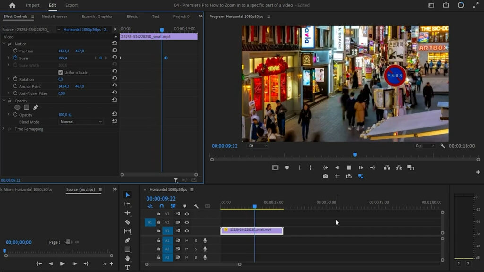484x272 pixels.
Task: Toggle Snap in Timeline magnet
Action: (162, 206)
